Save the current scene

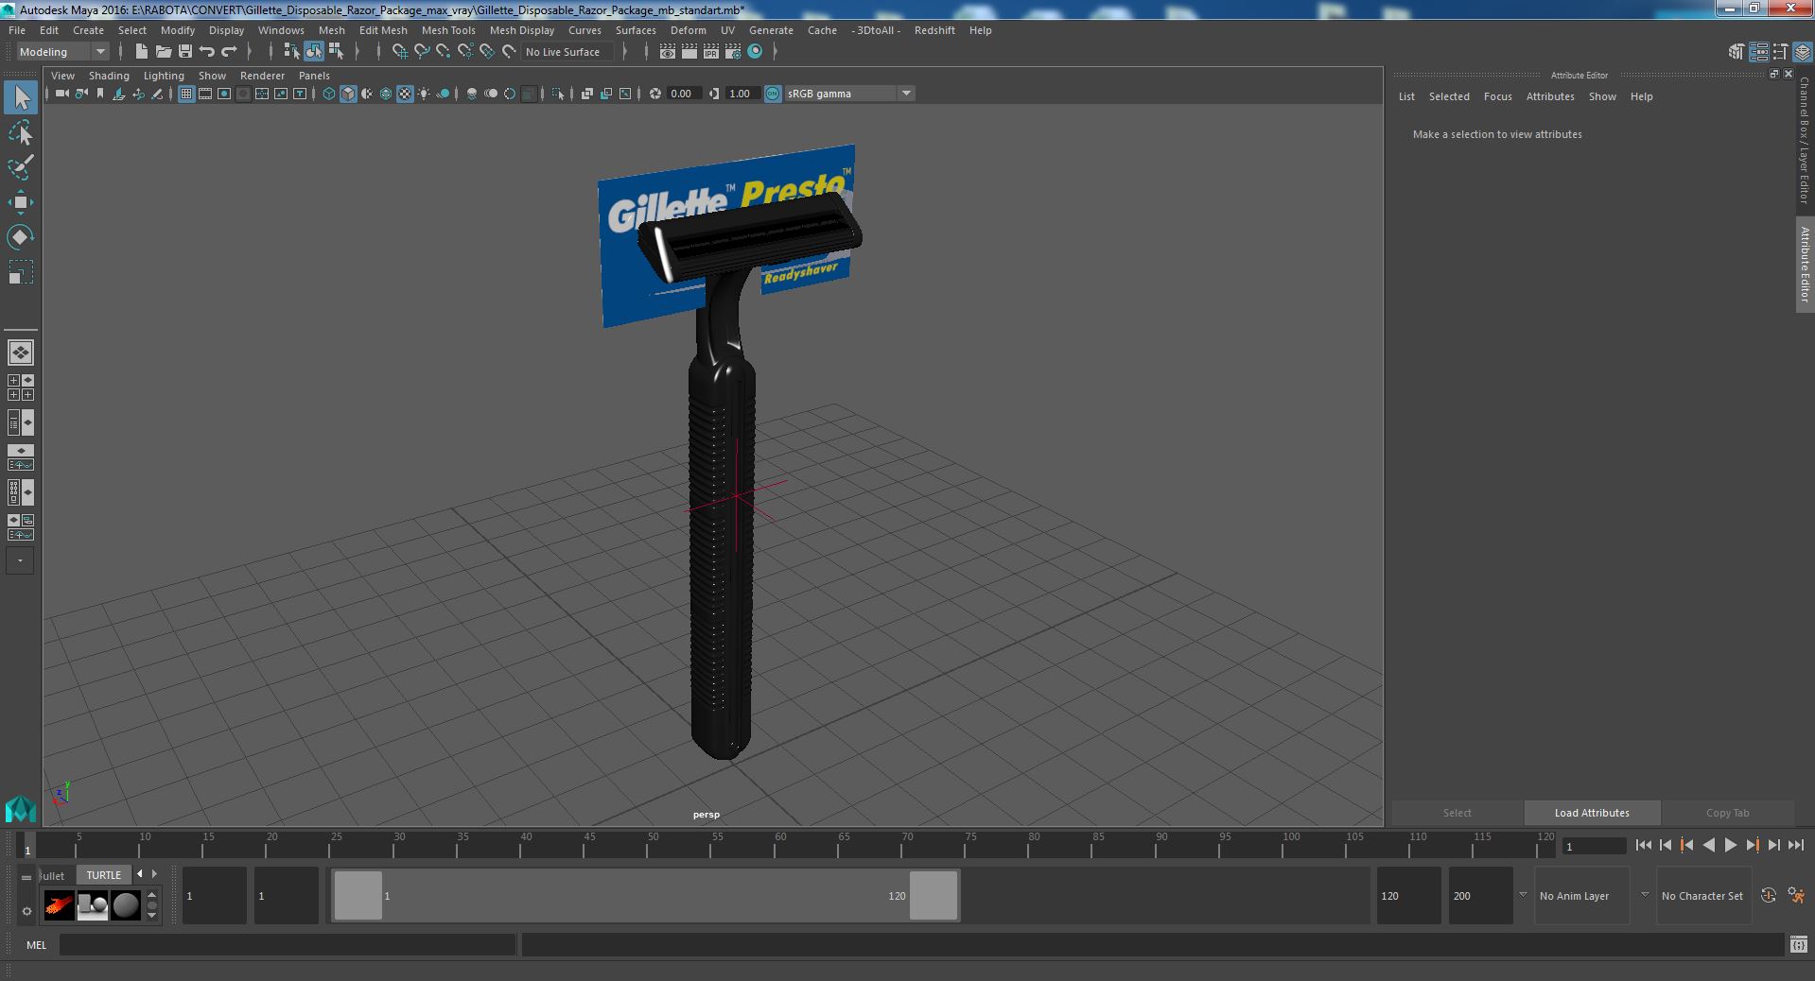point(184,52)
